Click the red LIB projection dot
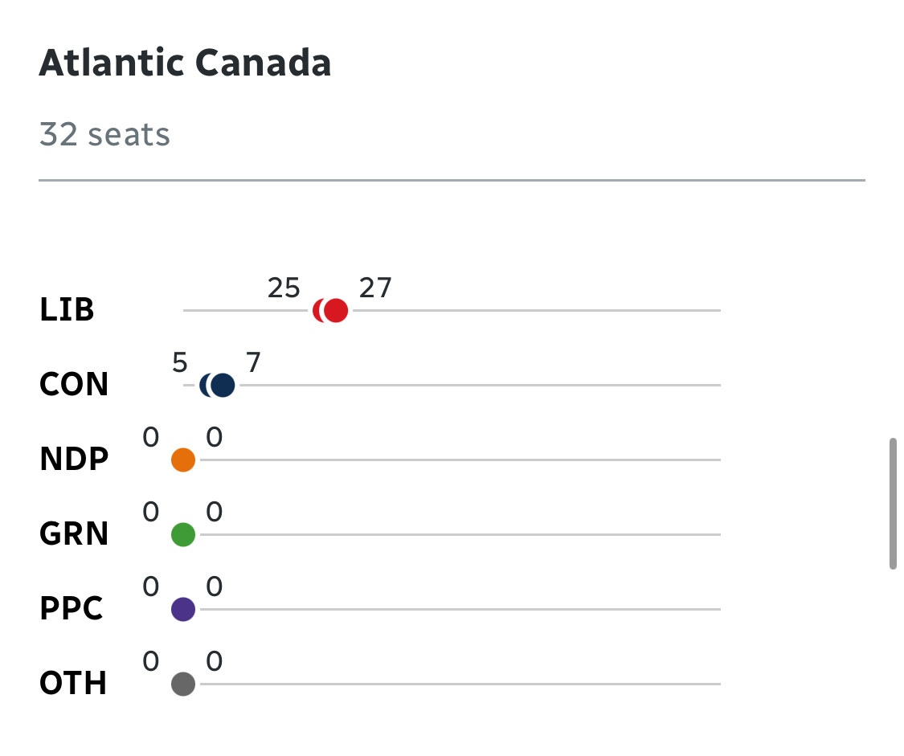904x756 pixels. click(x=336, y=311)
